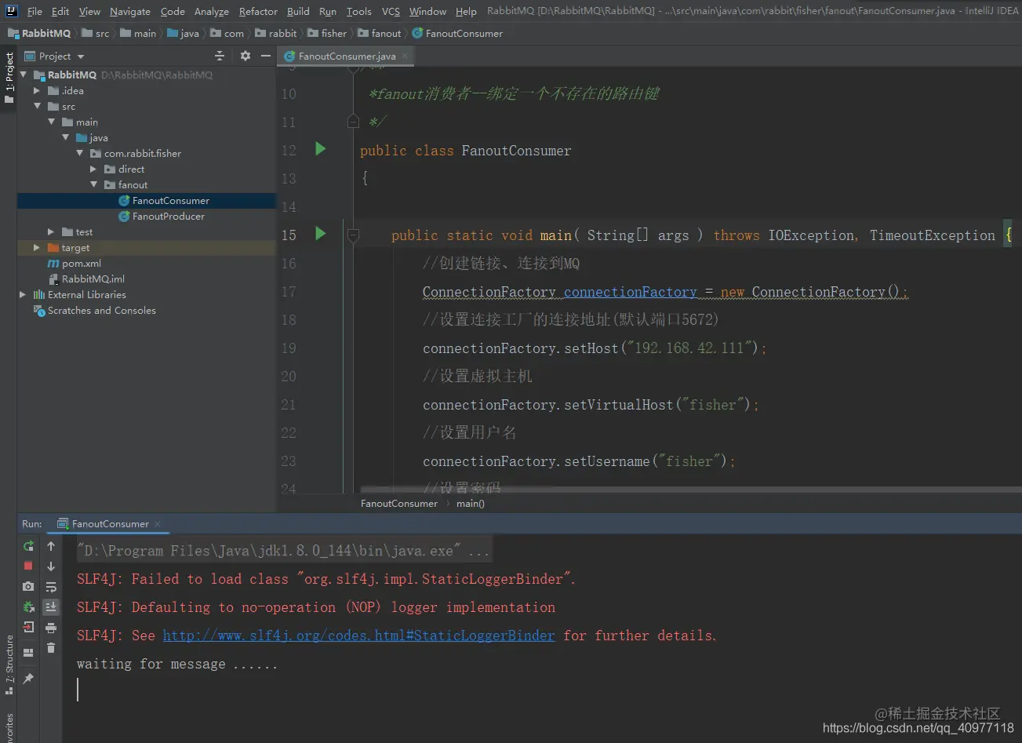Open the slf4j StaticLoggerBinder link
Screen dimensions: 1022x743
click(x=358, y=636)
